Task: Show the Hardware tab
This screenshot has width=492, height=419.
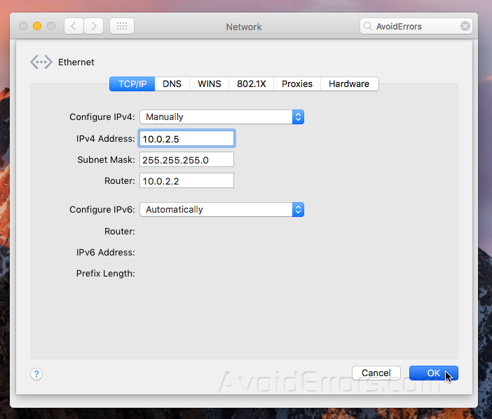Action: click(348, 84)
